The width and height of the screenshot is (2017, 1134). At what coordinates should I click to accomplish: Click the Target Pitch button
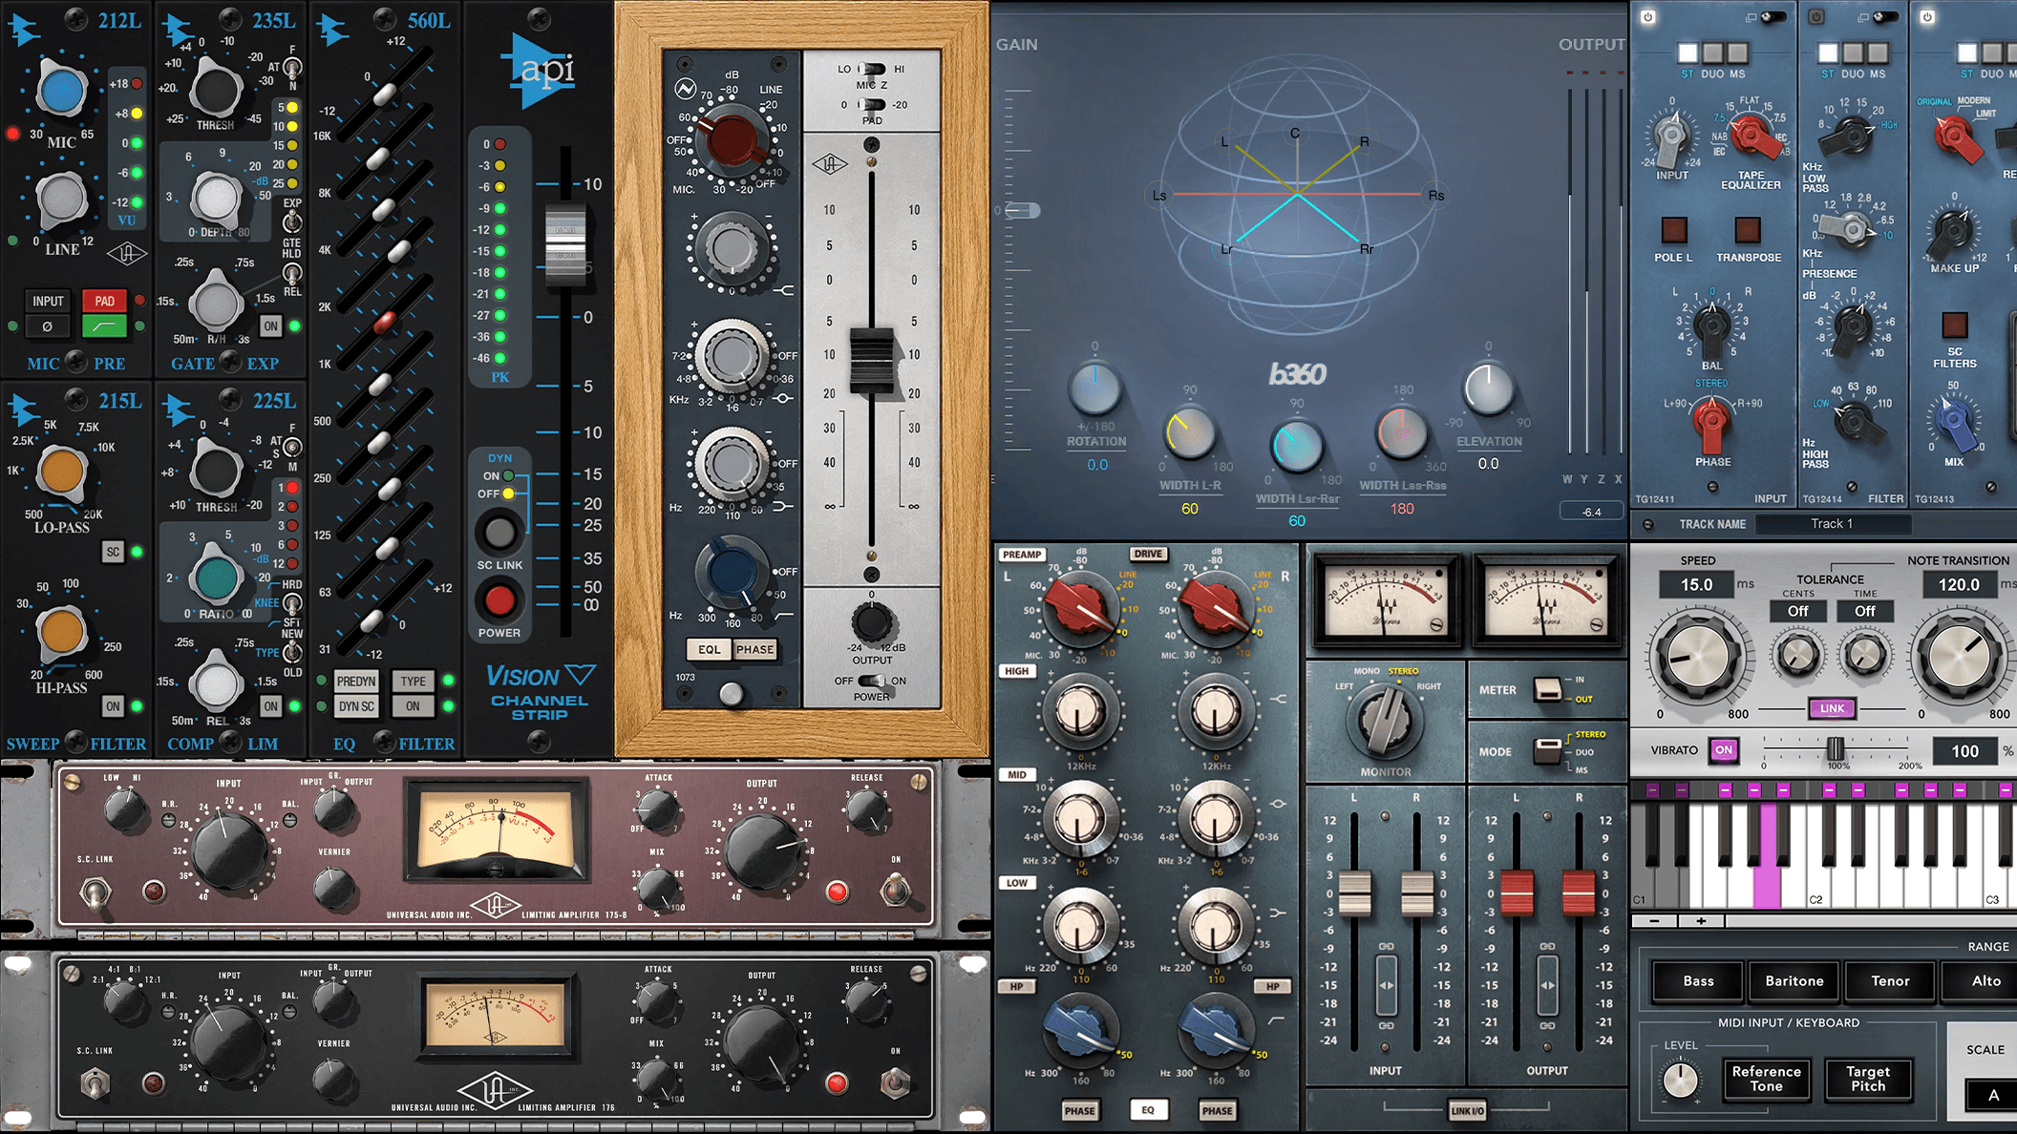(1868, 1080)
